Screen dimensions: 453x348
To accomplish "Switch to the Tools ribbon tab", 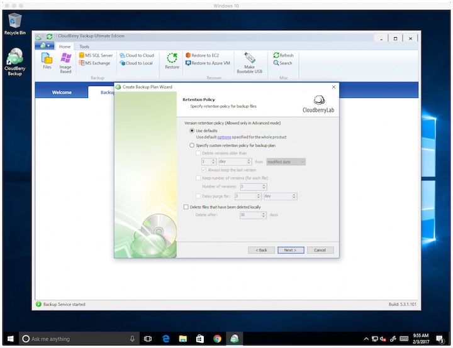I will (x=84, y=46).
